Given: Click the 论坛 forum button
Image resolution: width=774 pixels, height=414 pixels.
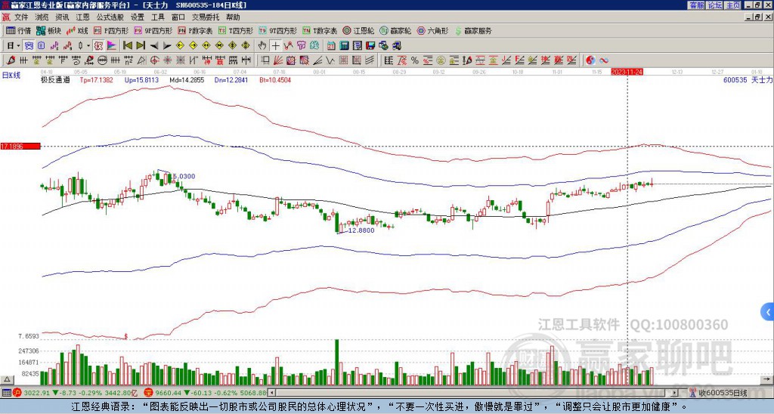Looking at the screenshot, I should [714, 5].
